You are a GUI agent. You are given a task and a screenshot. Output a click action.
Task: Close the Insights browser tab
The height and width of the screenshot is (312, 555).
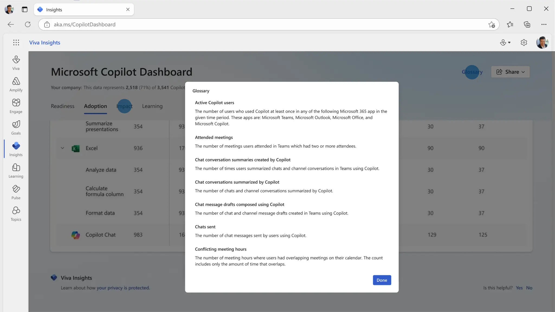(128, 9)
